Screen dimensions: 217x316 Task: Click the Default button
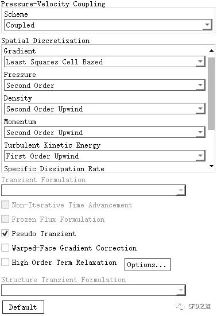point(23,307)
